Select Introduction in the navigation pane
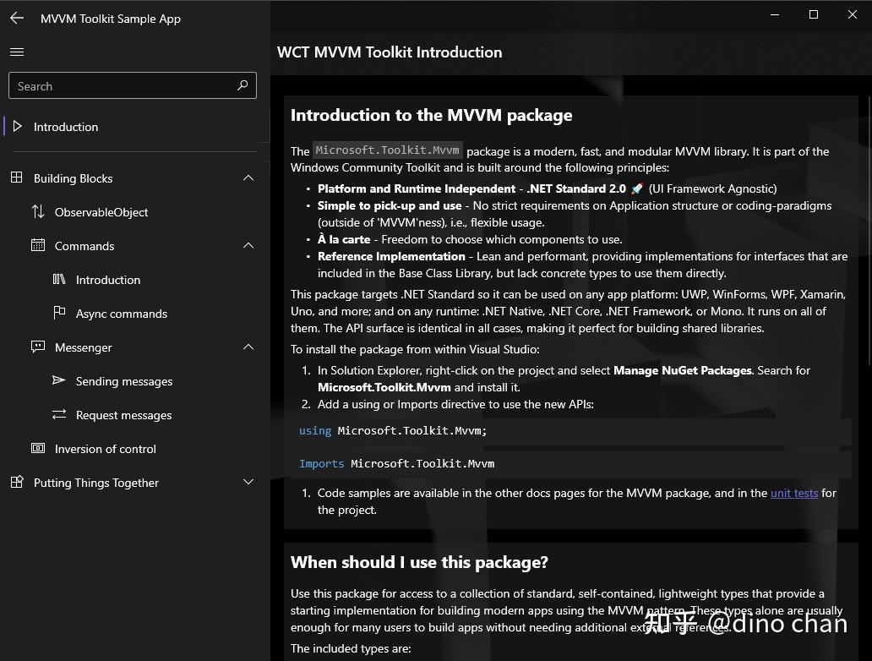Viewport: 872px width, 661px height. (x=66, y=126)
